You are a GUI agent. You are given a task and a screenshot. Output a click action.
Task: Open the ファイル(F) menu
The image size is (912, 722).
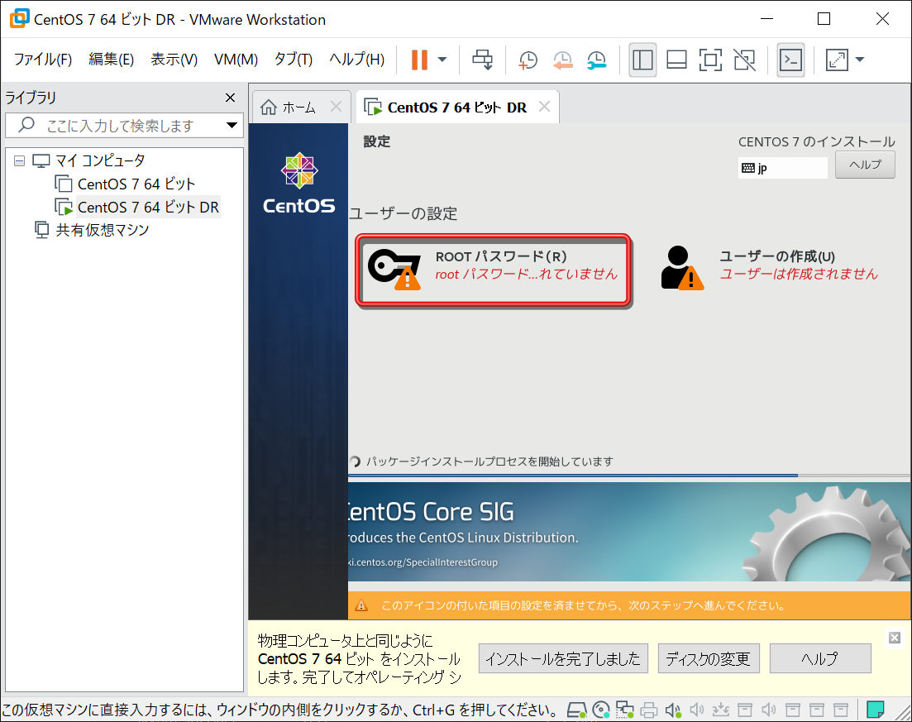point(42,60)
